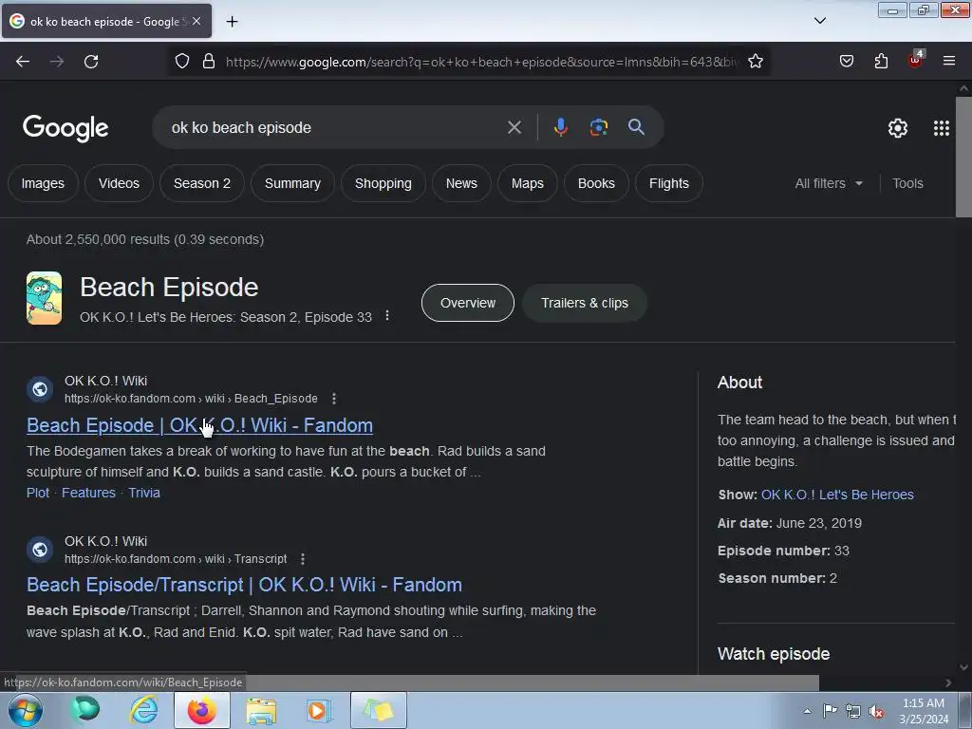Open more options beside Season 2, Episode 33
Viewport: 972px width, 729px height.
[x=387, y=315]
